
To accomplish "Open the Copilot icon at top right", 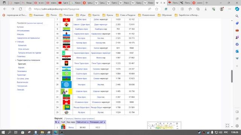I will (x=237, y=9).
